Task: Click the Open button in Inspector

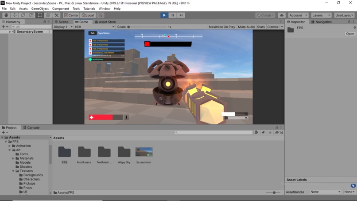Action: coord(350,34)
